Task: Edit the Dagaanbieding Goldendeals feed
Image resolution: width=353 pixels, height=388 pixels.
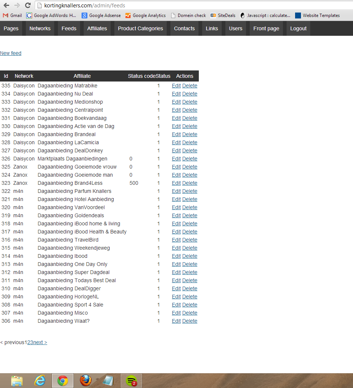Action: 176,215
